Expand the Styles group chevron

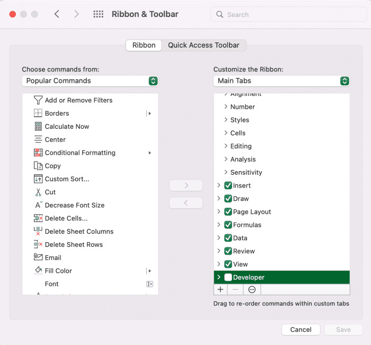226,119
